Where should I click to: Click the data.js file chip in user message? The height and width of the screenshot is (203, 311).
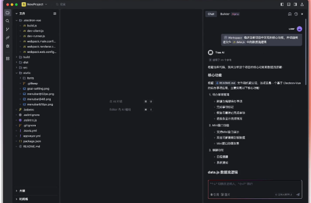[x=239, y=42]
